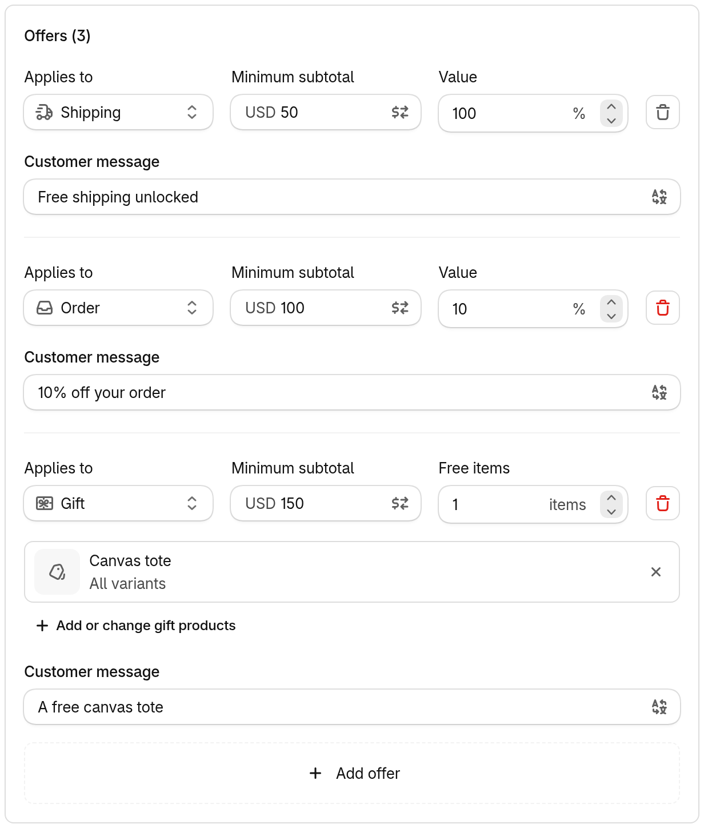Click the shipping truck icon in first dropdown
704x828 pixels.
point(45,112)
